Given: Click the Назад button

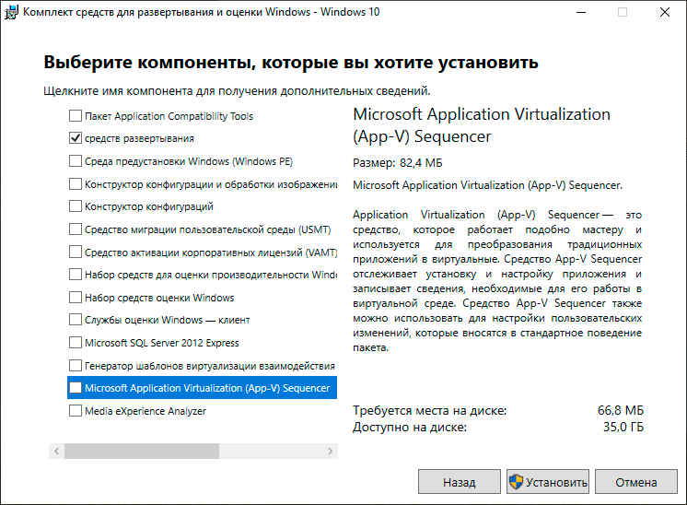Looking at the screenshot, I should (x=459, y=482).
